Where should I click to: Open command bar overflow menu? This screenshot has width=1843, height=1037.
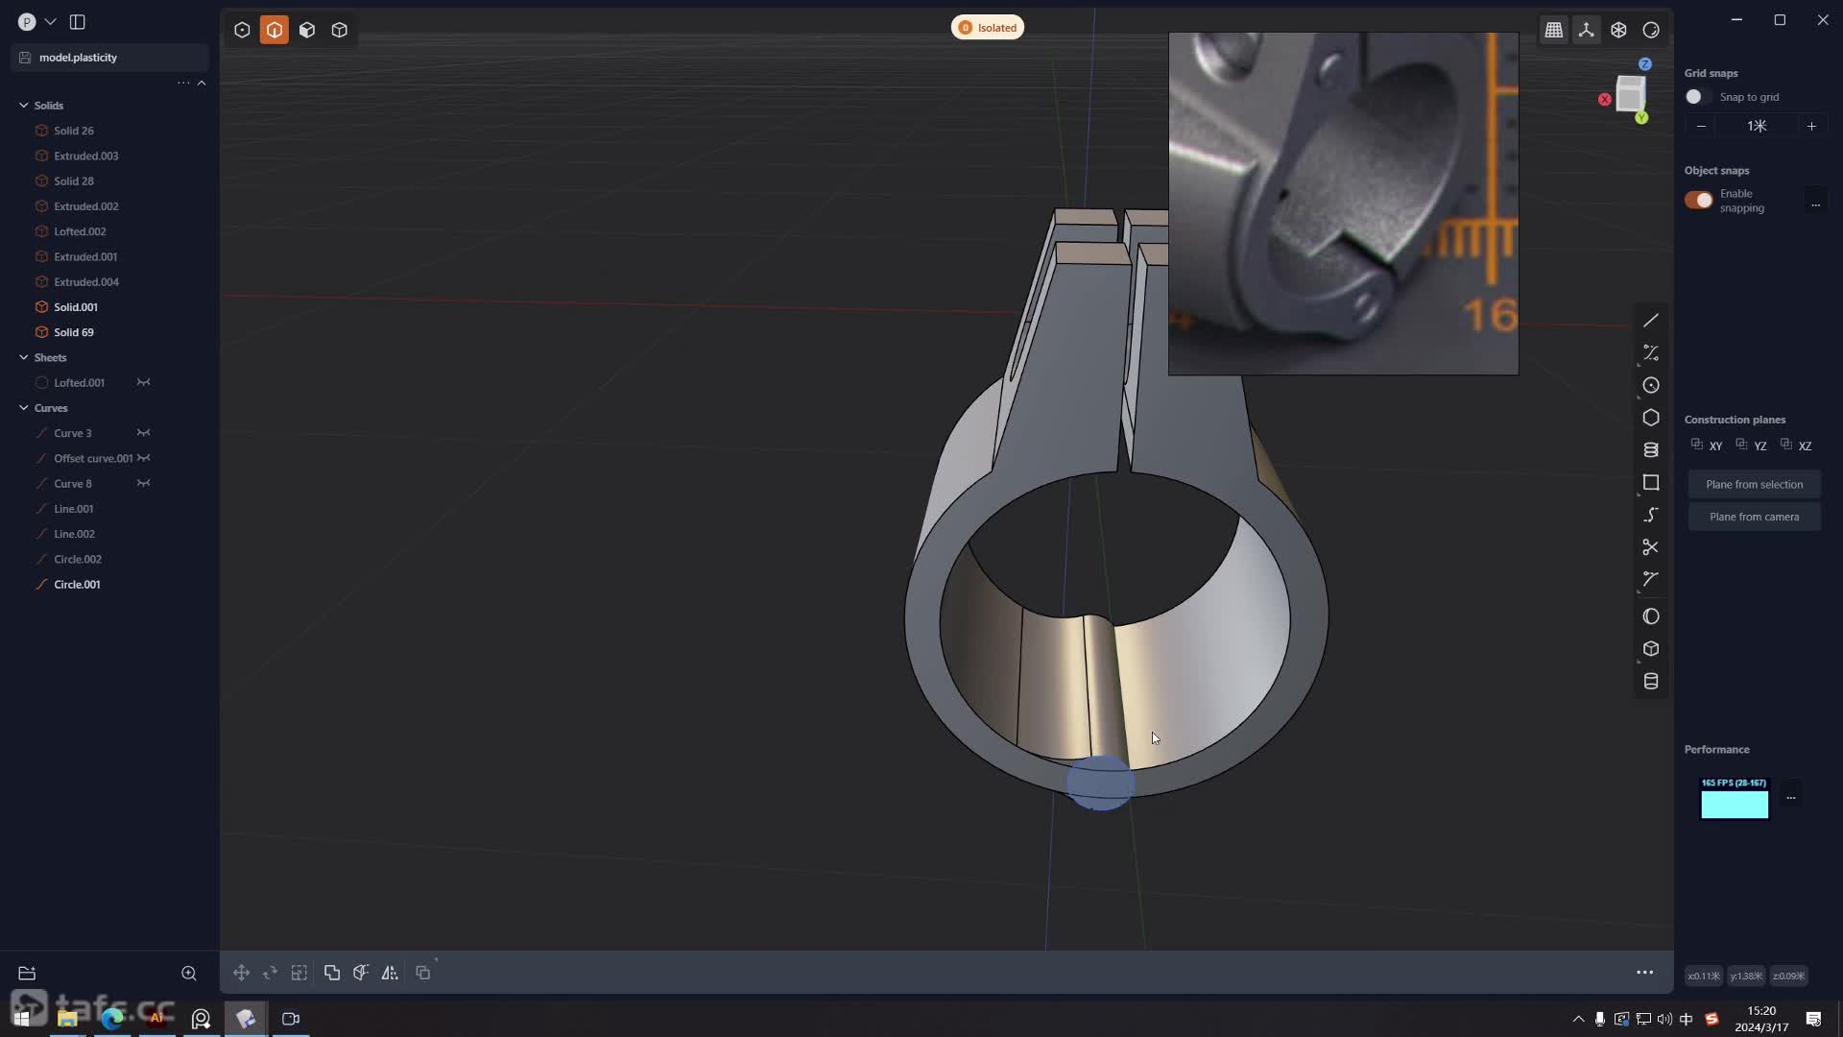click(x=1644, y=973)
